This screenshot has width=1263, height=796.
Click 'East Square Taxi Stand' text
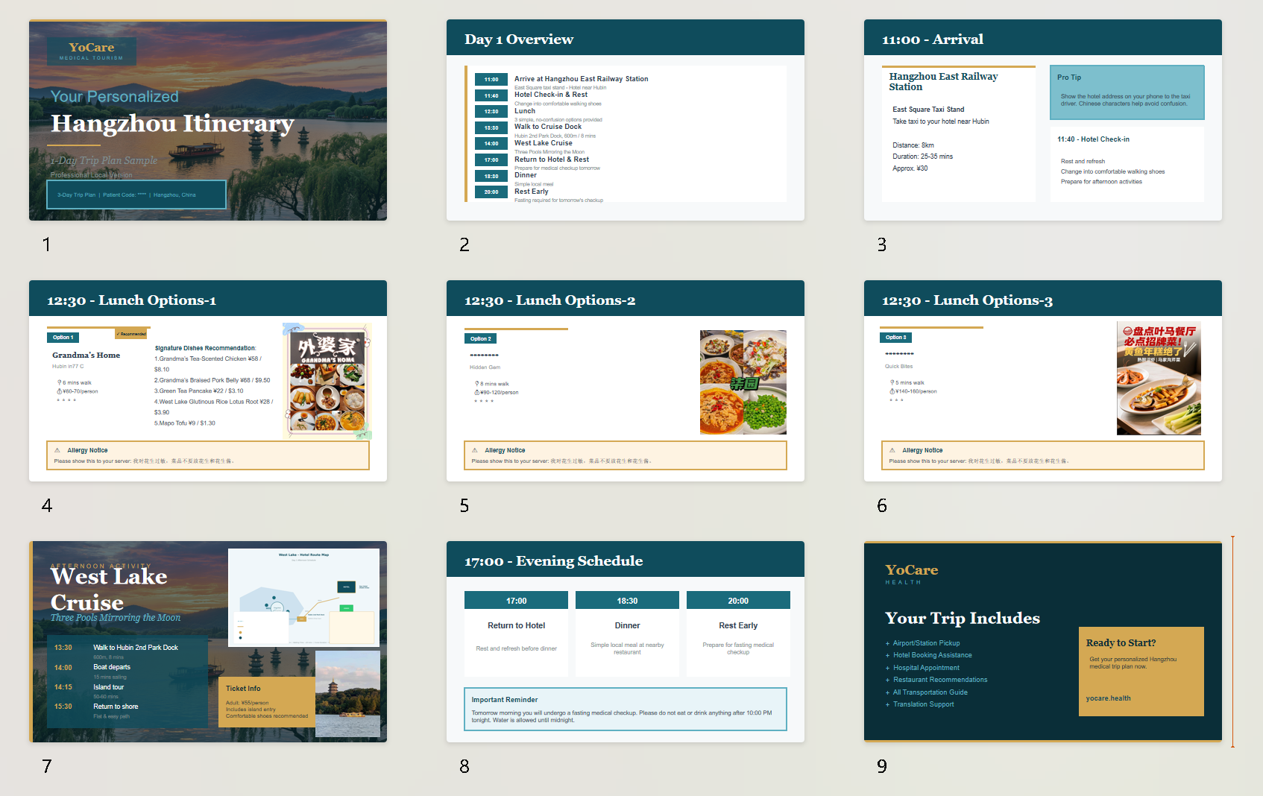click(928, 110)
